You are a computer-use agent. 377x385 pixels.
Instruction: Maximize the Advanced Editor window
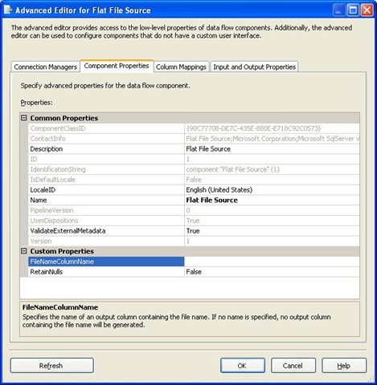[353, 10]
